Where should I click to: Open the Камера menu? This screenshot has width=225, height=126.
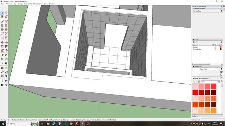[20, 4]
